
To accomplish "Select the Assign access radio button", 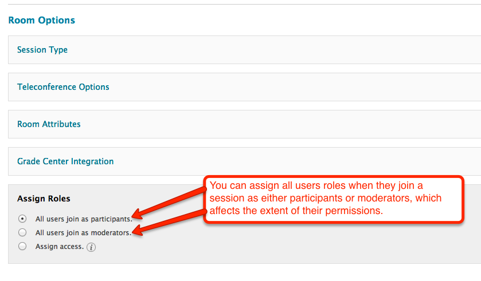I will (x=22, y=246).
